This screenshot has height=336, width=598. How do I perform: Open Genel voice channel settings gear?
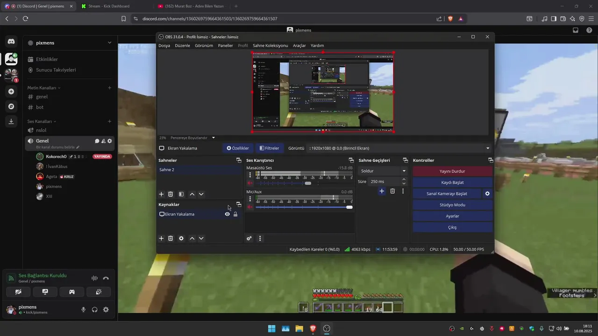click(x=110, y=141)
